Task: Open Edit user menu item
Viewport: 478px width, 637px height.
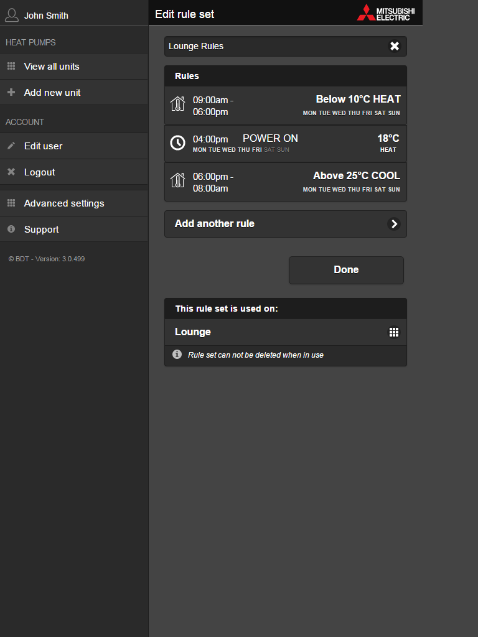Action: click(74, 146)
